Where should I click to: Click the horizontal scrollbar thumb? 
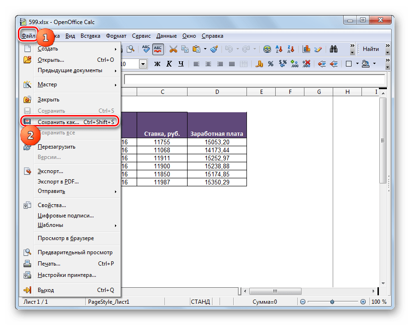click(x=275, y=291)
